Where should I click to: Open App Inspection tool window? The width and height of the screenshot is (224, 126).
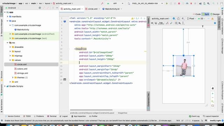pyautogui.click(x=78, y=116)
